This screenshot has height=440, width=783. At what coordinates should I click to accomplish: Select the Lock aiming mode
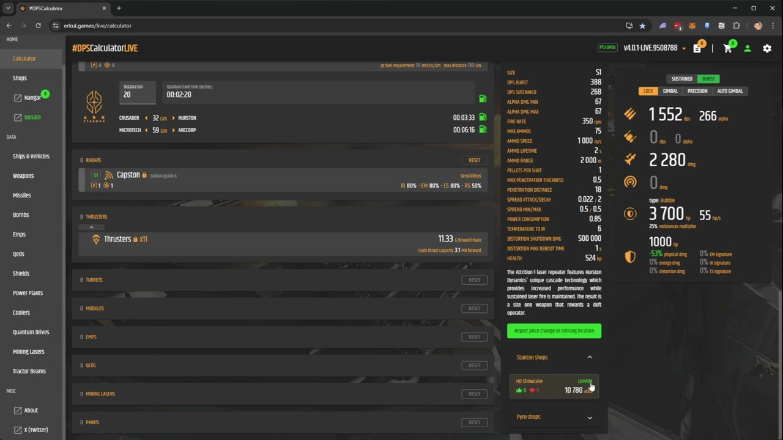(x=648, y=91)
